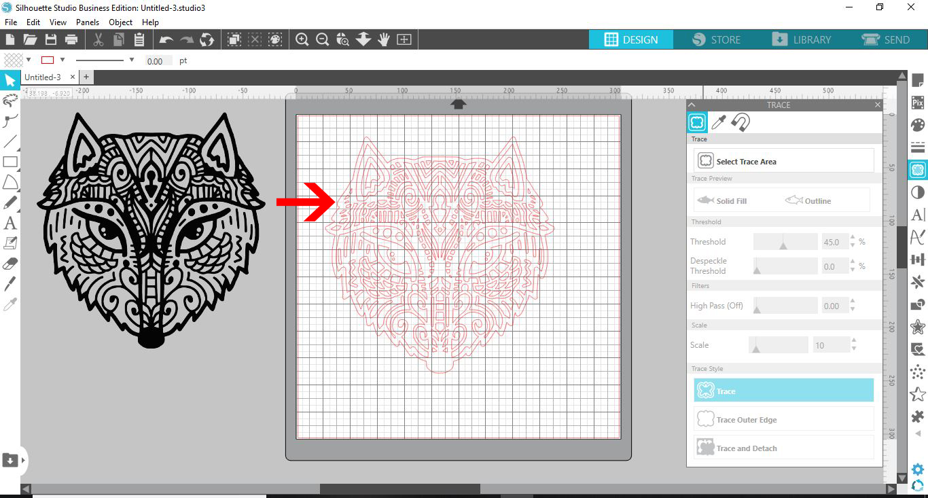
Task: Open the Edit menu
Action: coord(33,22)
